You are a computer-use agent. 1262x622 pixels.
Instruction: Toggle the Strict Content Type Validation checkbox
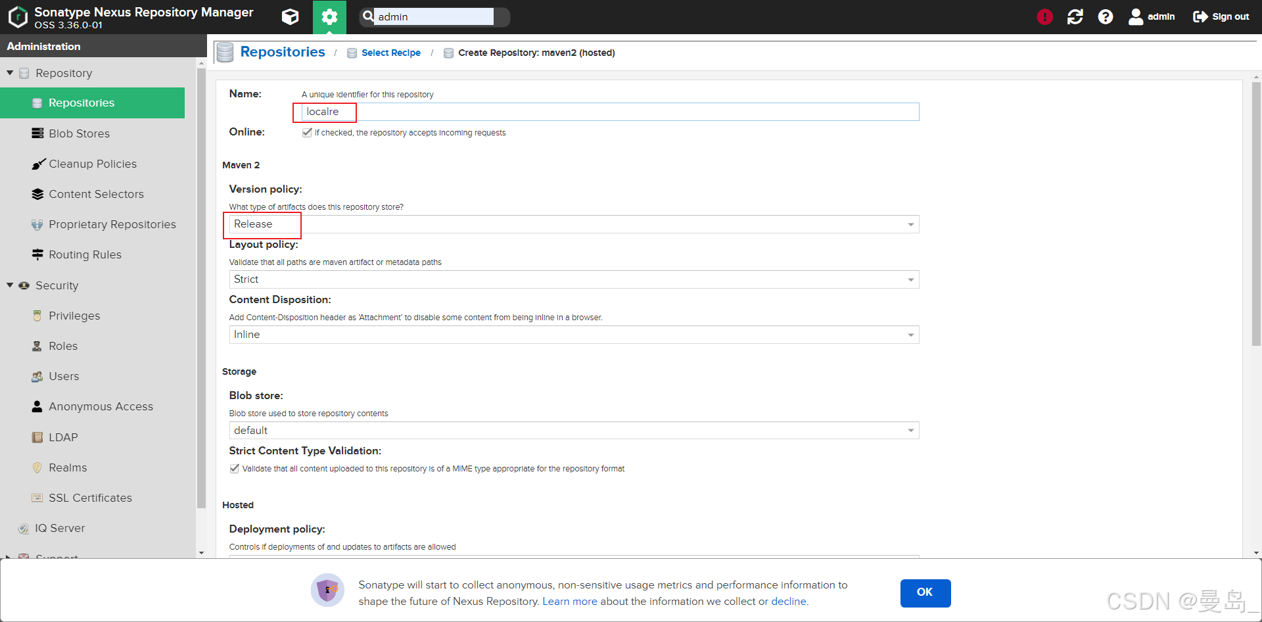click(x=235, y=468)
